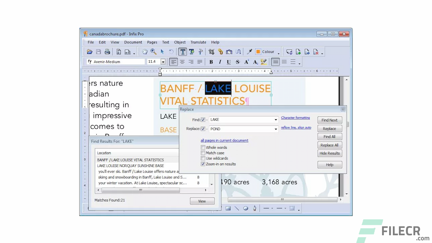This screenshot has height=243, width=432.
Task: Open the font size dropdown
Action: point(163,62)
